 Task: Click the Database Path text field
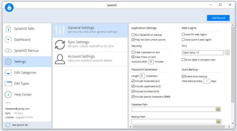click(x=173, y=109)
